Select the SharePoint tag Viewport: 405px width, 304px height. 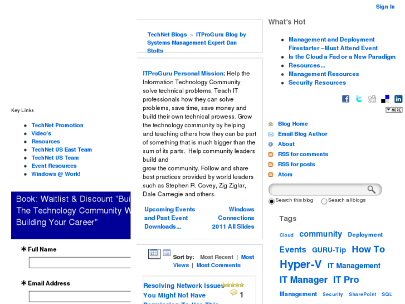[362, 295]
